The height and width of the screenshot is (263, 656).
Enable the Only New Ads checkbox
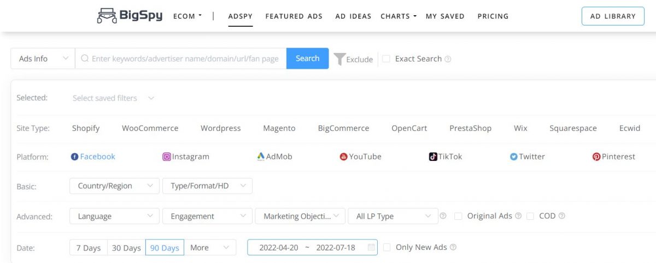[x=386, y=247]
